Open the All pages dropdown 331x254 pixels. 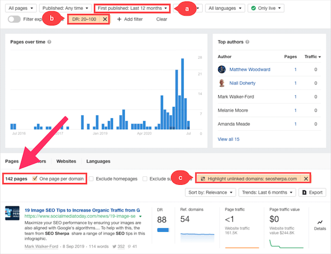click(21, 8)
